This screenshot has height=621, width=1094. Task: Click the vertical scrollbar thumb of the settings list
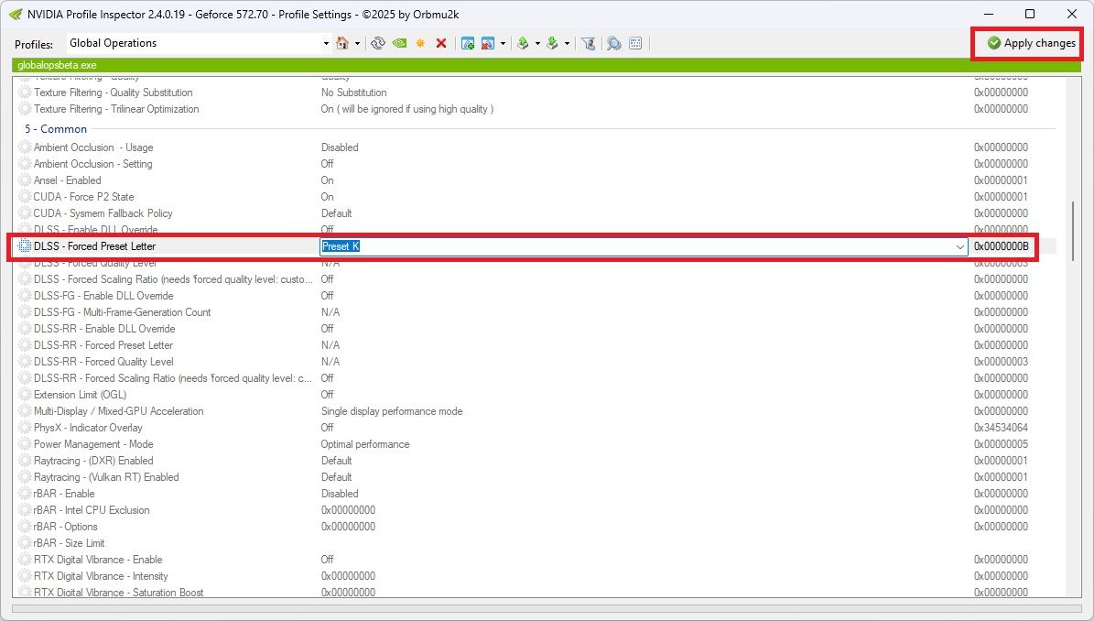[x=1073, y=231]
